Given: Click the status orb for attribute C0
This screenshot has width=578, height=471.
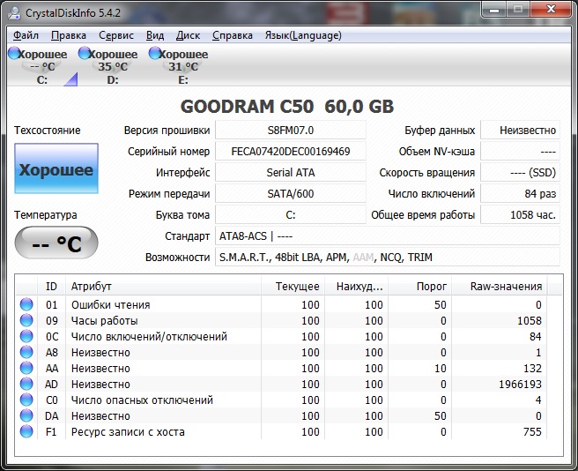Looking at the screenshot, I should tap(26, 400).
